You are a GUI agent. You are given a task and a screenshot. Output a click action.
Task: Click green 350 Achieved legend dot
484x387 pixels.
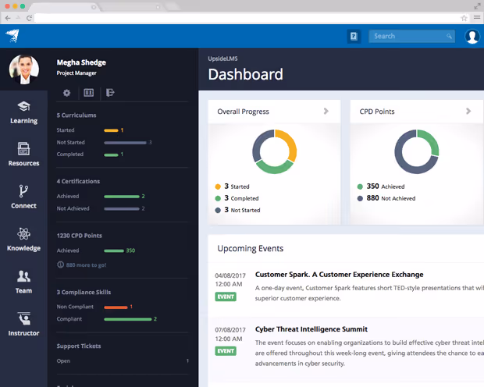[x=360, y=186]
